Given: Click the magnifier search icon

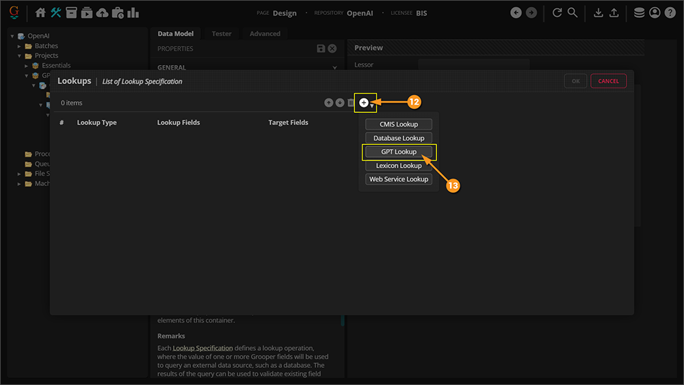Looking at the screenshot, I should pyautogui.click(x=573, y=13).
